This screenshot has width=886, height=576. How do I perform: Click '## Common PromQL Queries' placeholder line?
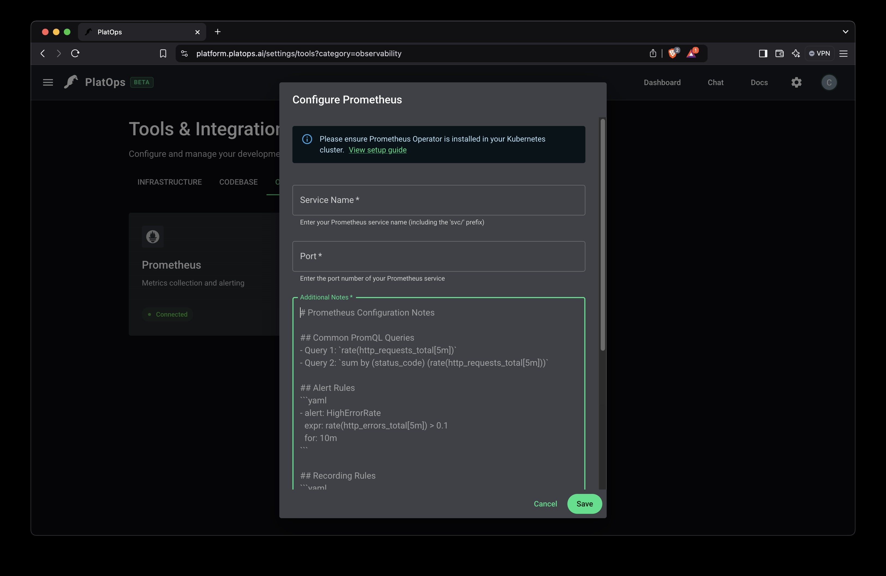[x=357, y=338]
